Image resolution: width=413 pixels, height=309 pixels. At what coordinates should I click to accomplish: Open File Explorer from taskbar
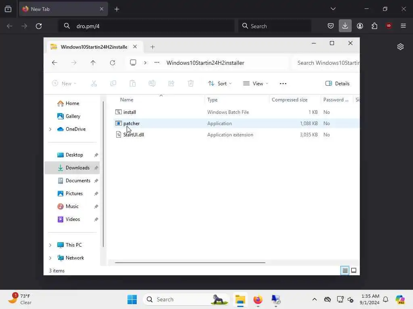[240, 299]
